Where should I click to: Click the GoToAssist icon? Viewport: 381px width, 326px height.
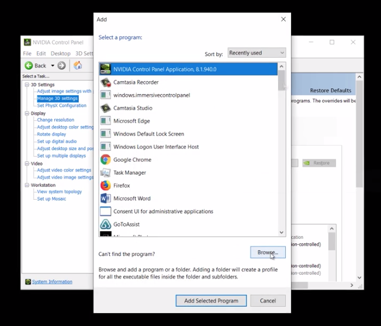(105, 224)
